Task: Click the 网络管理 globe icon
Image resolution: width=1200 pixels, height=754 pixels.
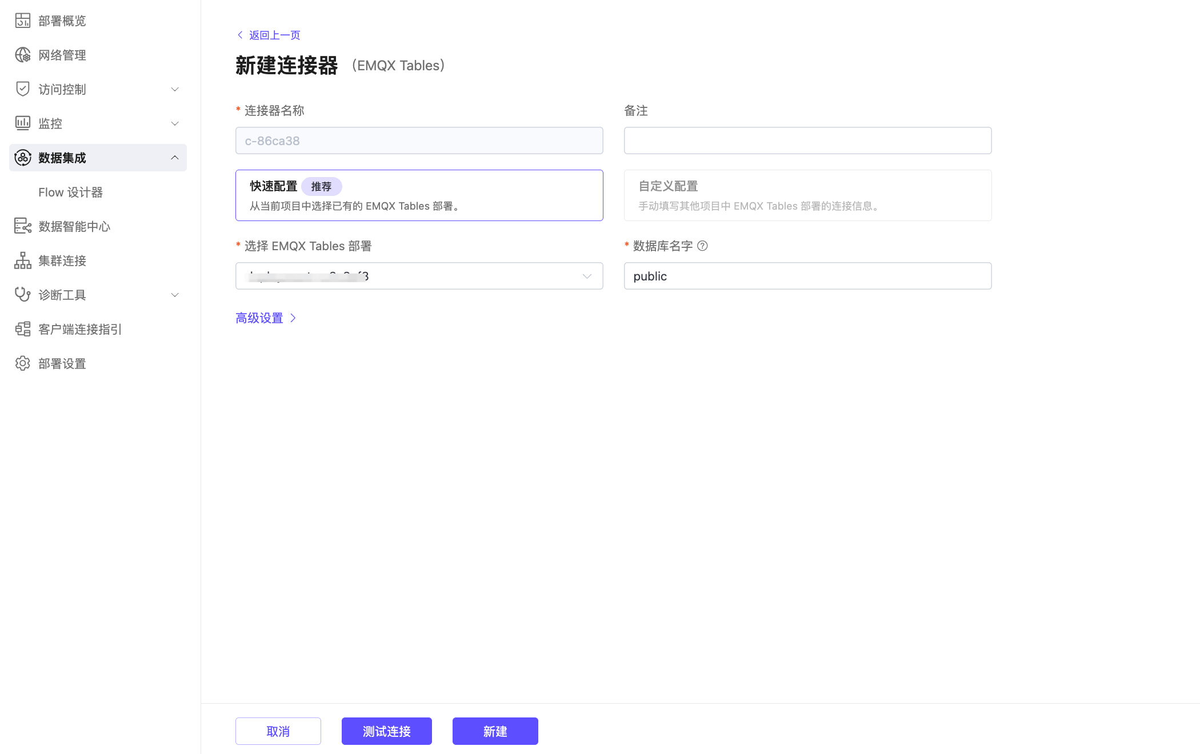Action: pyautogui.click(x=23, y=55)
